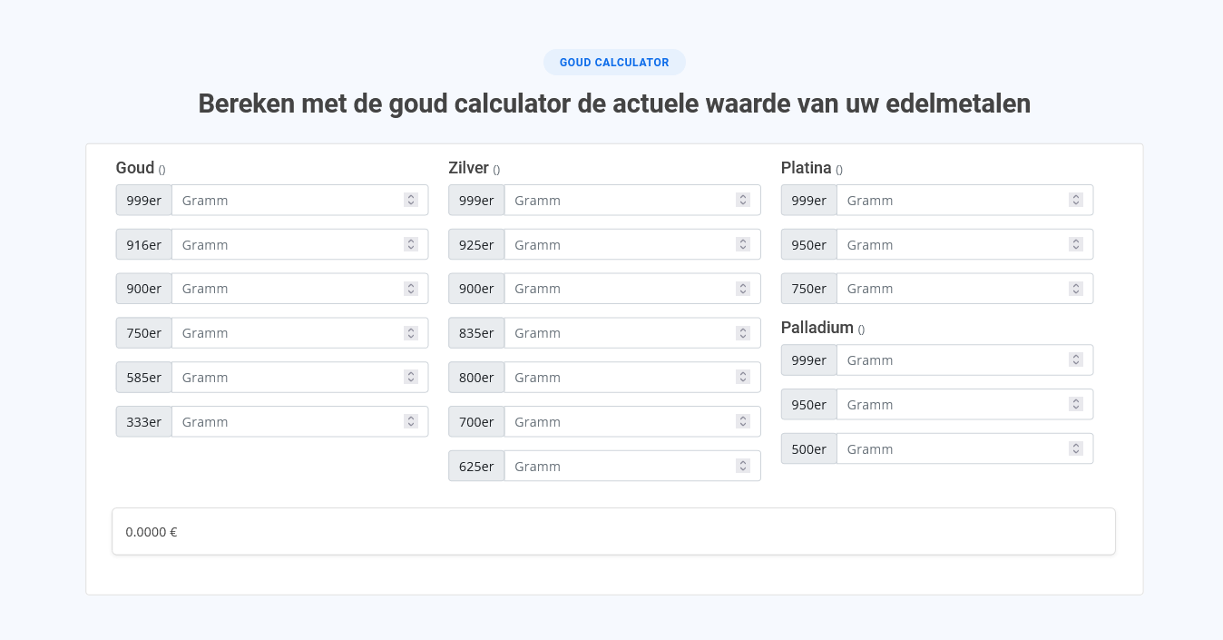The height and width of the screenshot is (640, 1223).
Task: Click the Goud 585er spinner control
Action: tap(411, 378)
